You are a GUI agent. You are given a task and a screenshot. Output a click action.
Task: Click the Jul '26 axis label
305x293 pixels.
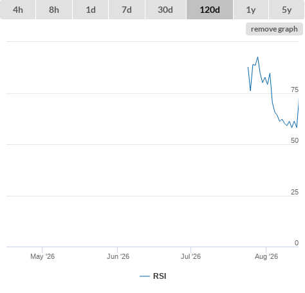(190, 256)
